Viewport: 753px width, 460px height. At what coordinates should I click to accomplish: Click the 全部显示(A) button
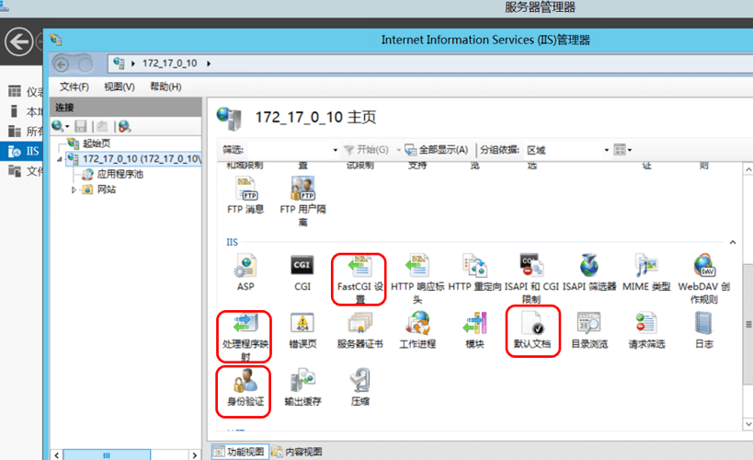(437, 150)
